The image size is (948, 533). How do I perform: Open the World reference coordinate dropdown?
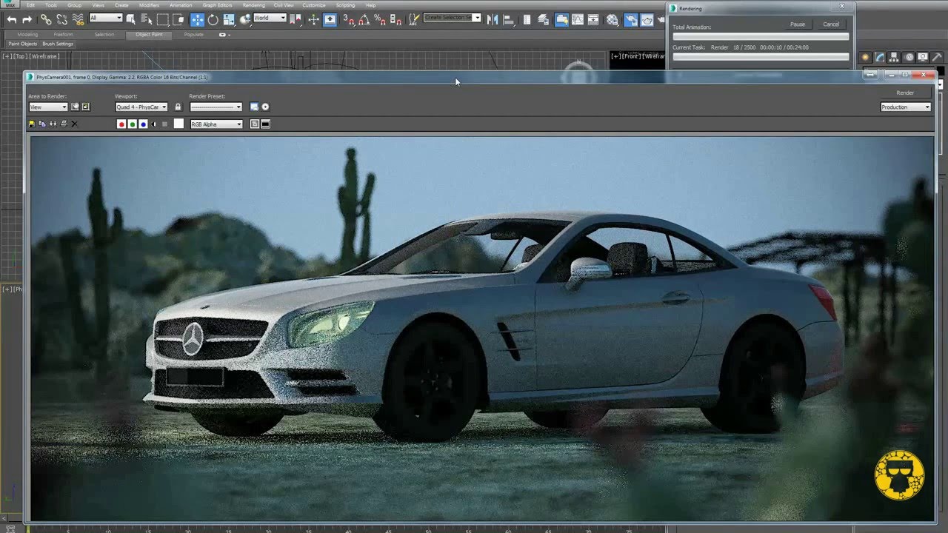click(x=270, y=18)
